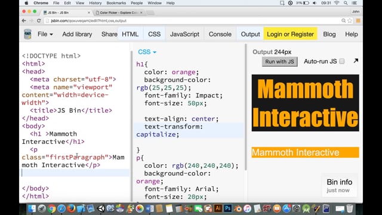
Task: Toggle the Output panel
Action: (251, 34)
